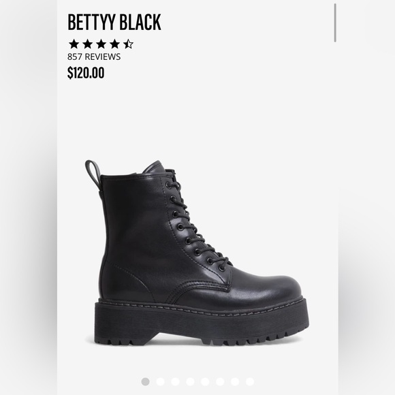395x395 pixels.
Task: Jump to the third image carousel dot
Action: (175, 381)
